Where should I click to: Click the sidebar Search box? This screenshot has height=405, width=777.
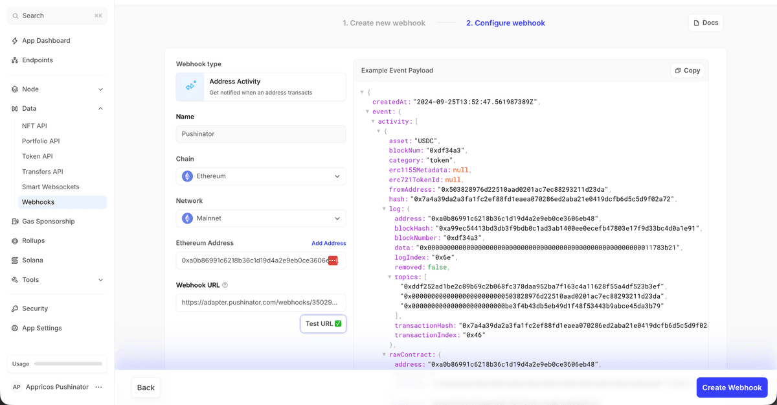point(57,16)
